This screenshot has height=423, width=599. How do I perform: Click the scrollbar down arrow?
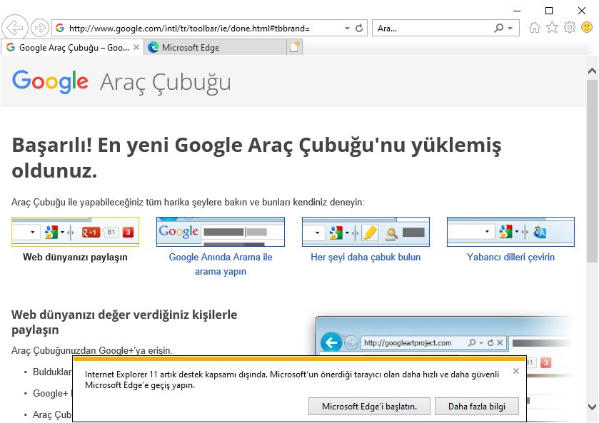(x=593, y=406)
